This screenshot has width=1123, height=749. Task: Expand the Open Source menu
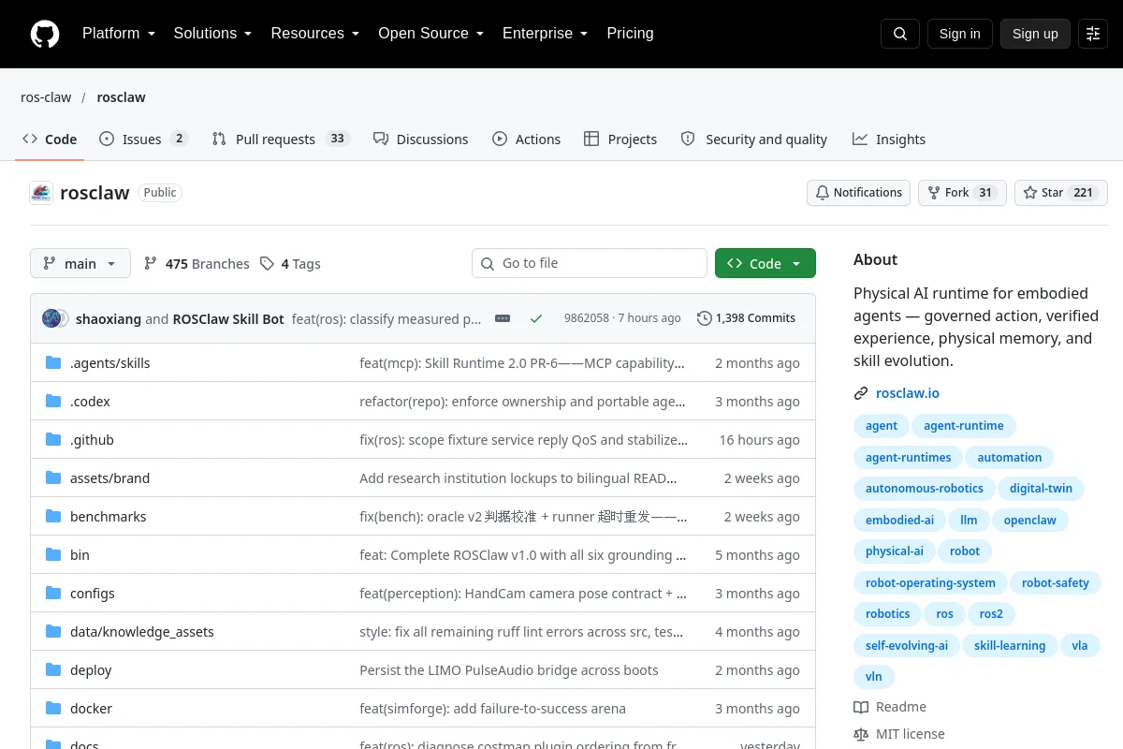pos(430,34)
